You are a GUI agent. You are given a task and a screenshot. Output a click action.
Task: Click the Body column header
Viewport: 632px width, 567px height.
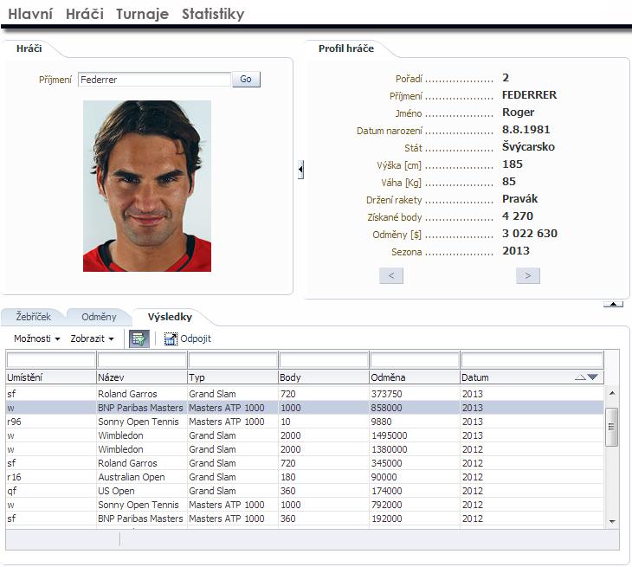pos(324,377)
